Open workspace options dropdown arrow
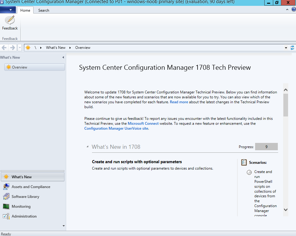The width and height of the screenshot is (296, 236). click(64, 226)
